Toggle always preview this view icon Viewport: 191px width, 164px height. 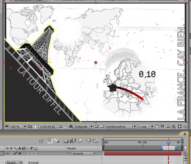[x=7, y=126]
